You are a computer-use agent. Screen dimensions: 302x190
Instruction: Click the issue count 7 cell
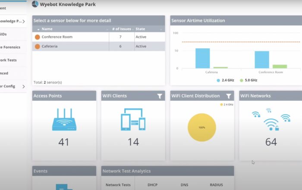coord(120,37)
